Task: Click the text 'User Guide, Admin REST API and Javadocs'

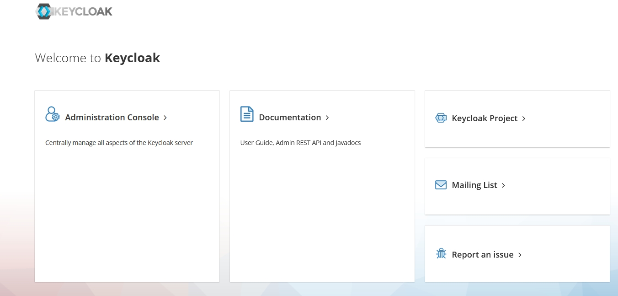Action: click(x=300, y=143)
